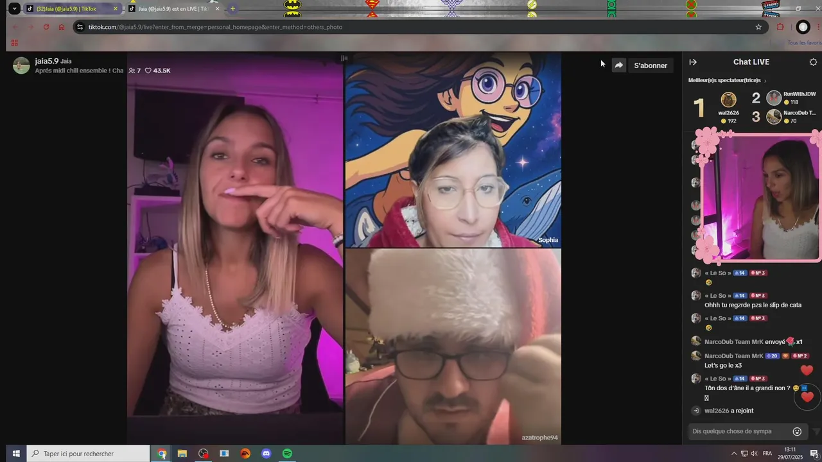Screen dimensions: 822x462
Task: Click the FRA language indicator
Action: point(767,454)
